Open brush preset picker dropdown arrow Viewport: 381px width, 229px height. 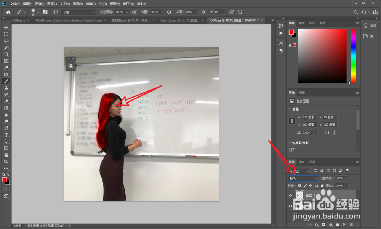pyautogui.click(x=38, y=12)
